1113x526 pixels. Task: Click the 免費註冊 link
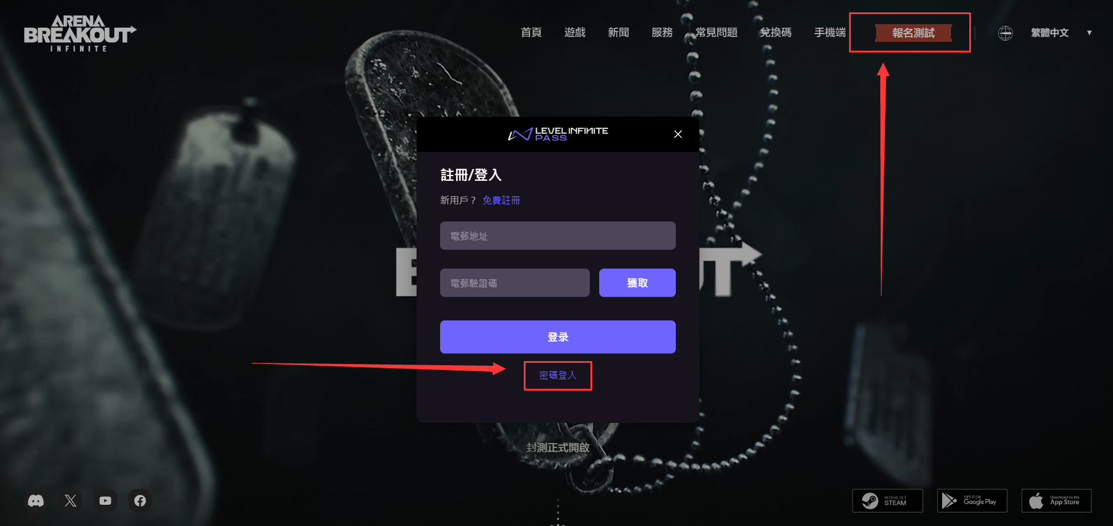501,200
